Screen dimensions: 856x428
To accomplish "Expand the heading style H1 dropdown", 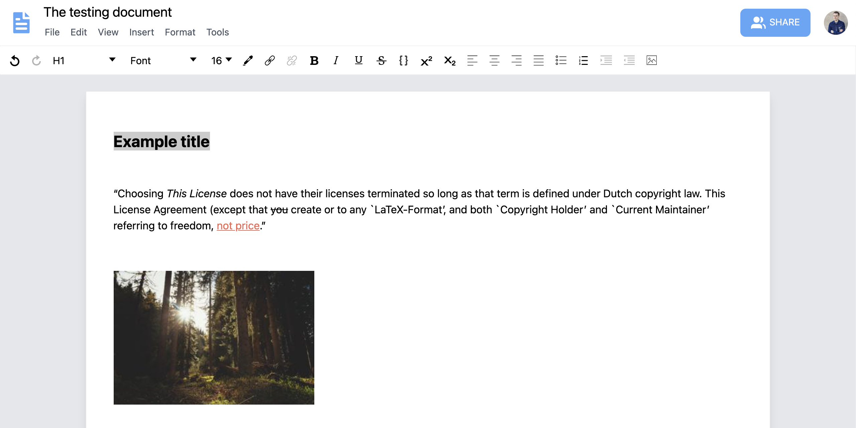I will 112,60.
